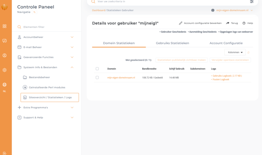Screen dimensions: 262x155
Task: Click the logout icon in the sidebar
Action: click(4, 154)
